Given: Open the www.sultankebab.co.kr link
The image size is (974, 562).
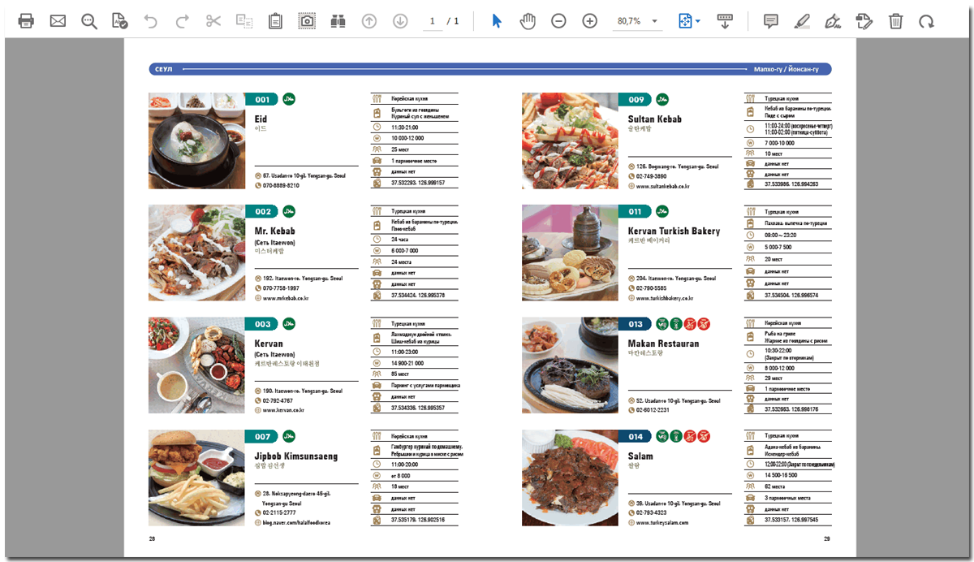Looking at the screenshot, I should 662,186.
